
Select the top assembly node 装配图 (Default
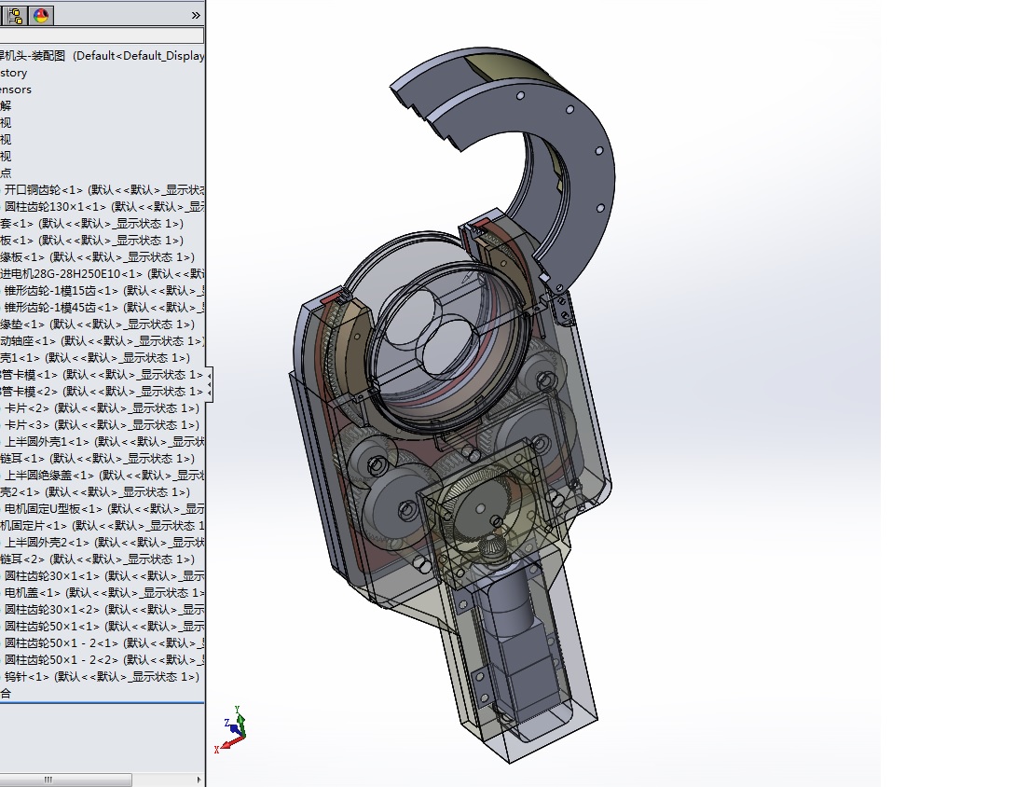(x=102, y=56)
